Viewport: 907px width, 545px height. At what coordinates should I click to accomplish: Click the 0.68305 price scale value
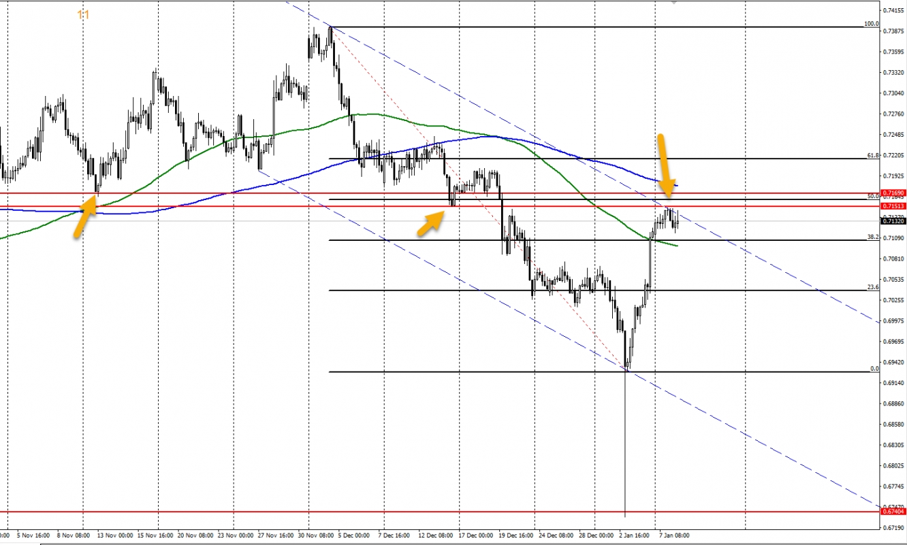click(893, 446)
